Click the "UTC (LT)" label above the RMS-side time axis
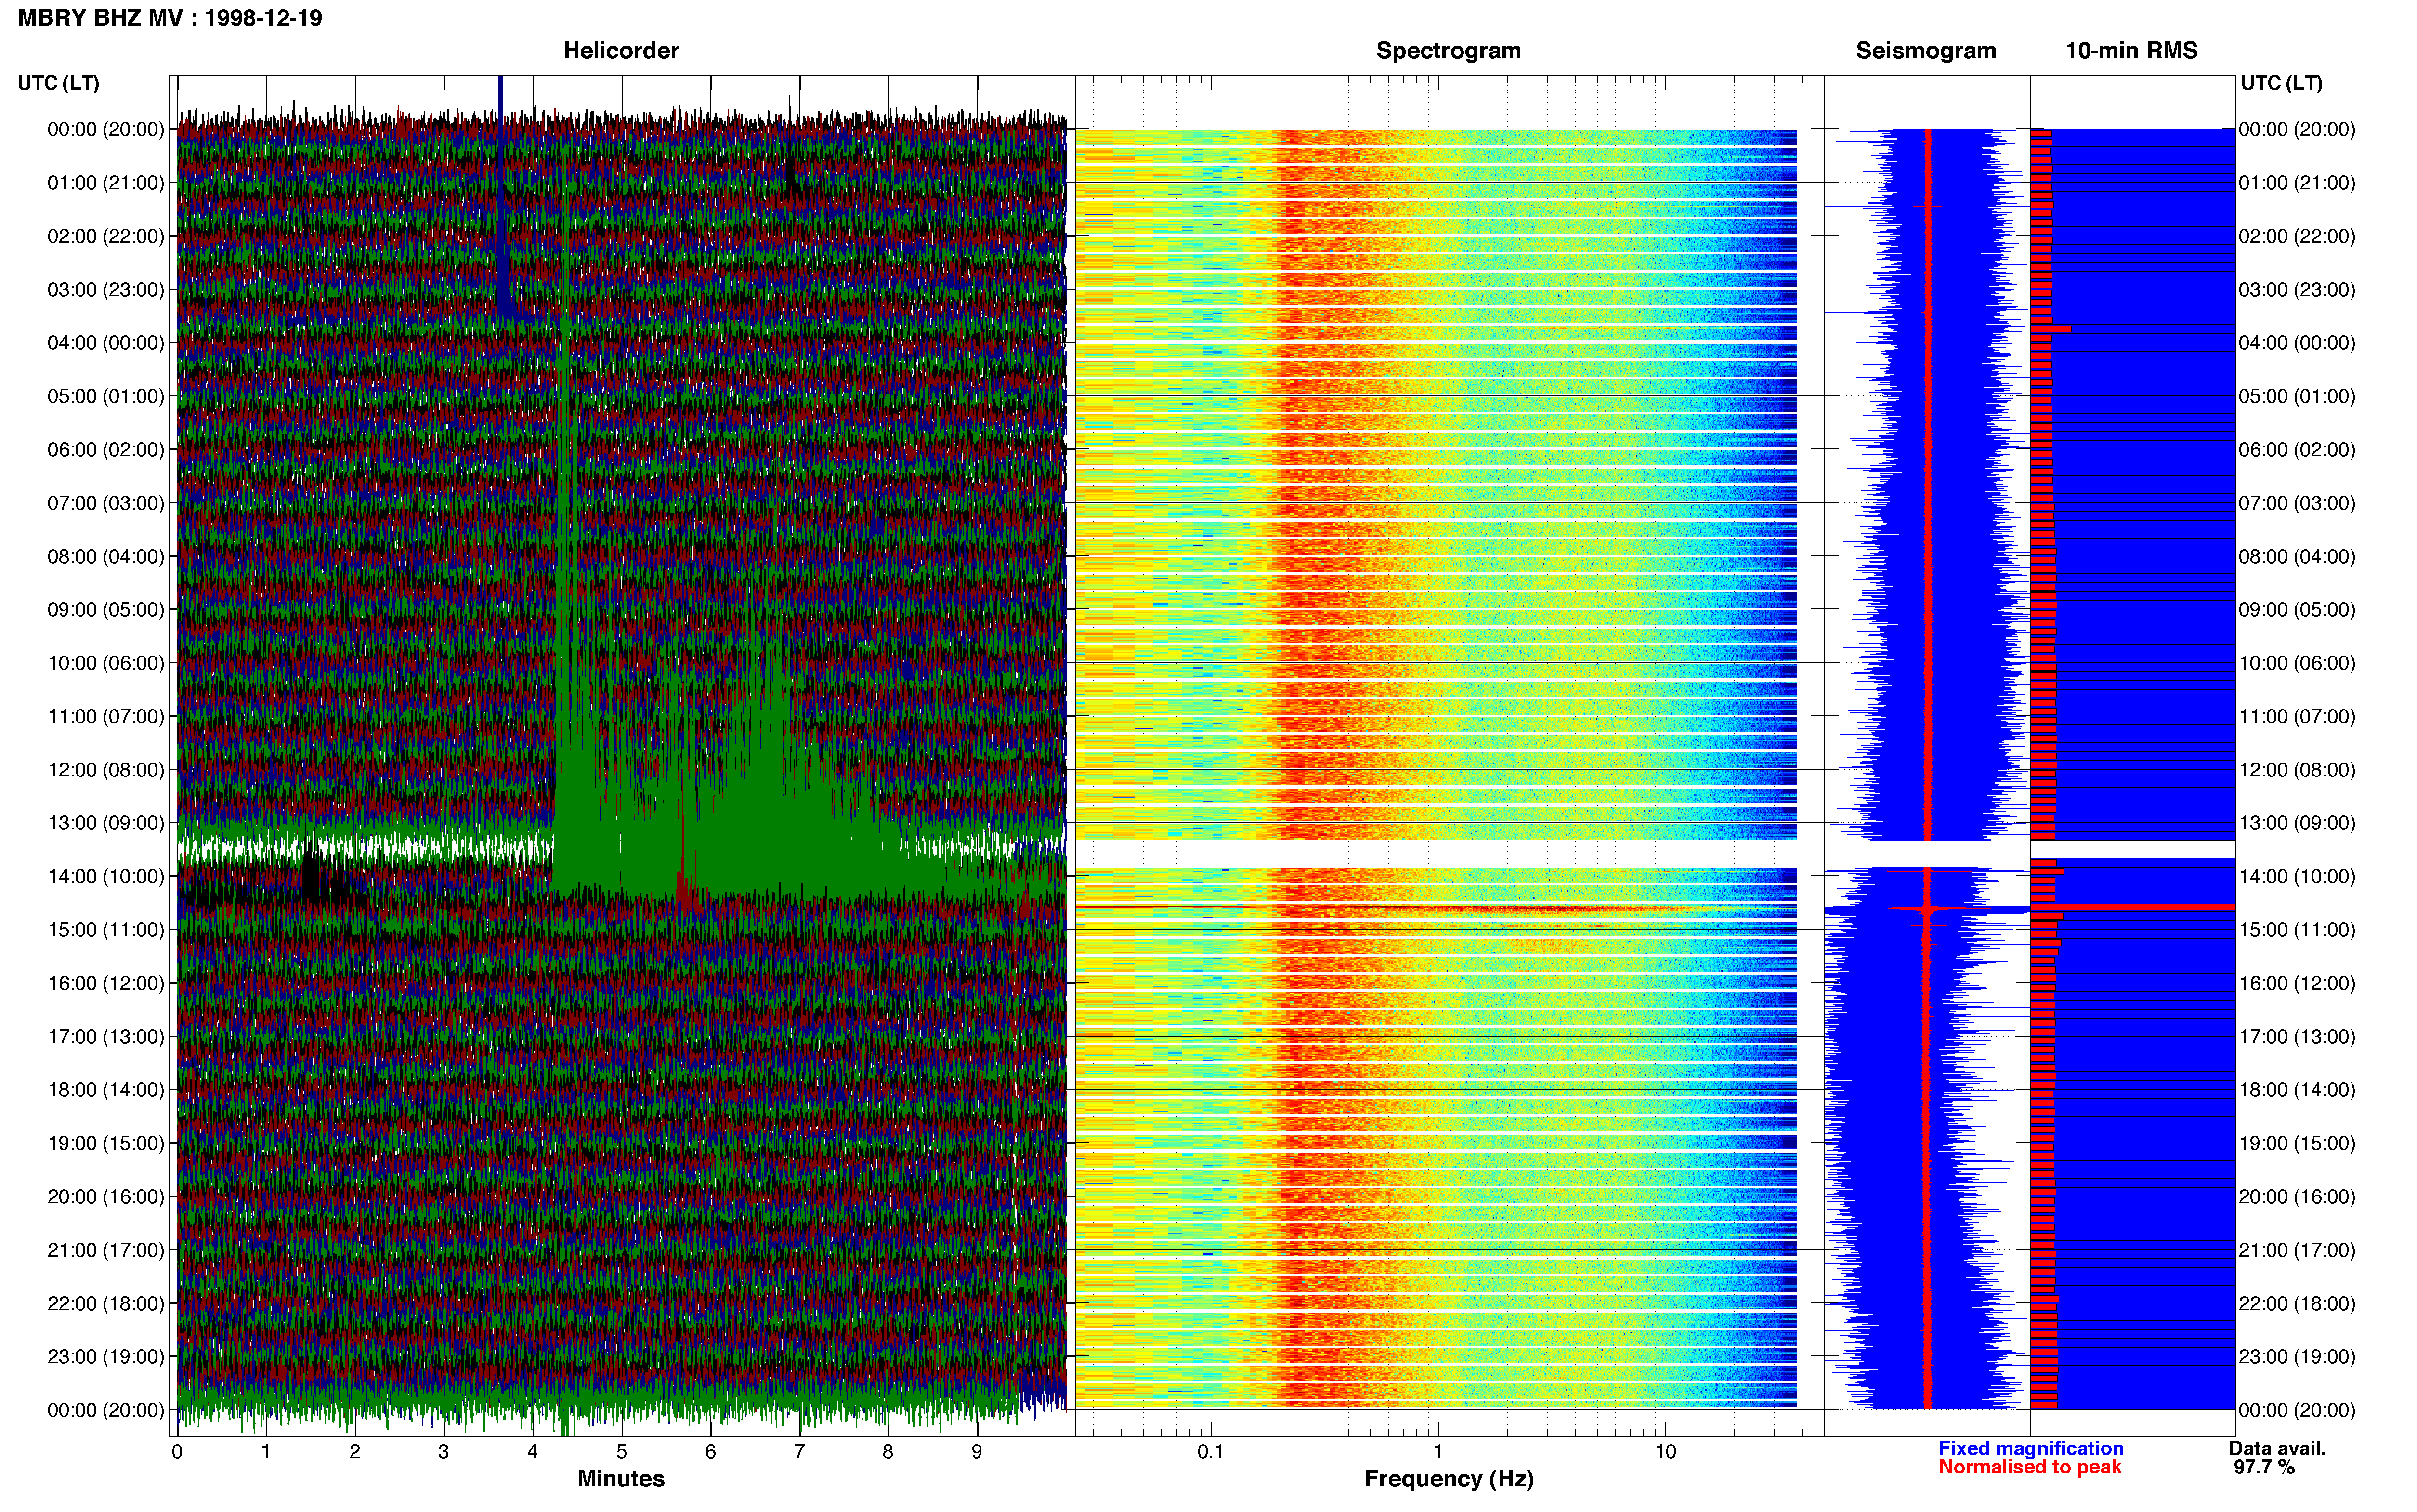 pyautogui.click(x=2281, y=83)
